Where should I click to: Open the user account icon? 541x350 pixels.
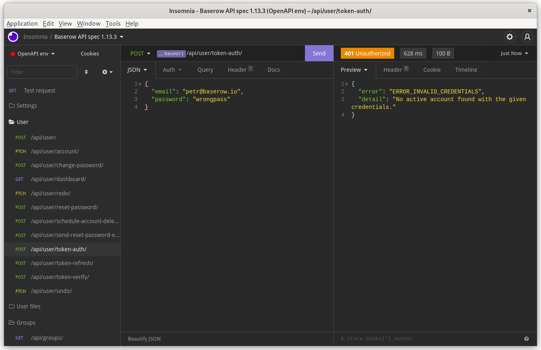[527, 37]
